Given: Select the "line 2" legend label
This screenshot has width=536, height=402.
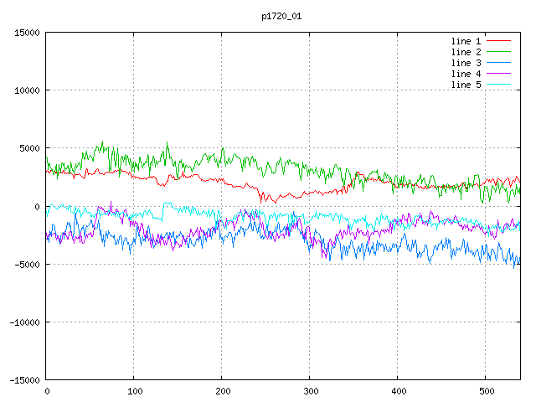Looking at the screenshot, I should pos(466,51).
